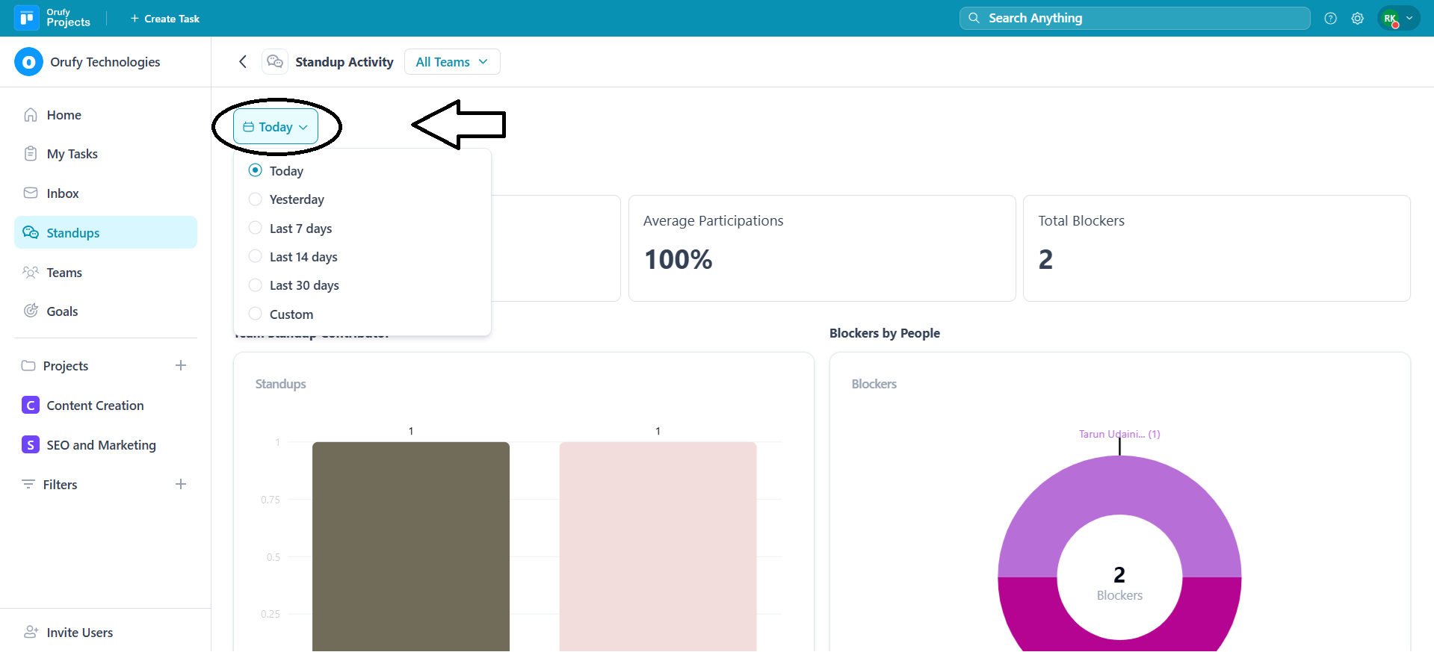Click the add filter plus icon
1434x652 pixels.
(x=180, y=484)
